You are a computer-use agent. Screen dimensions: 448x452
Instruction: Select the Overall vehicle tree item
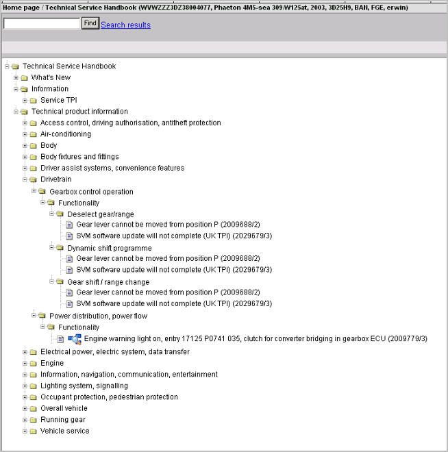coord(64,408)
